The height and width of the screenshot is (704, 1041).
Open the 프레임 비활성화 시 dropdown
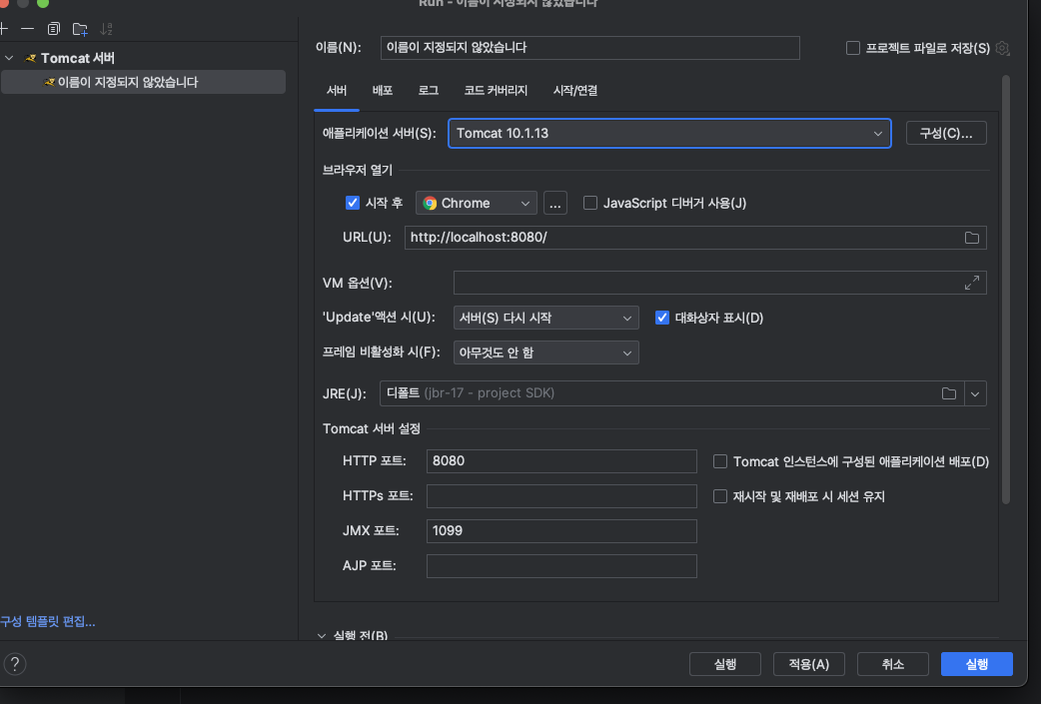pos(545,352)
